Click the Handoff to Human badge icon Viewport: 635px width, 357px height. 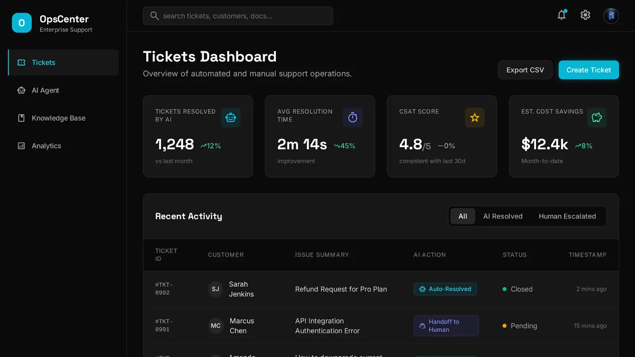point(422,326)
